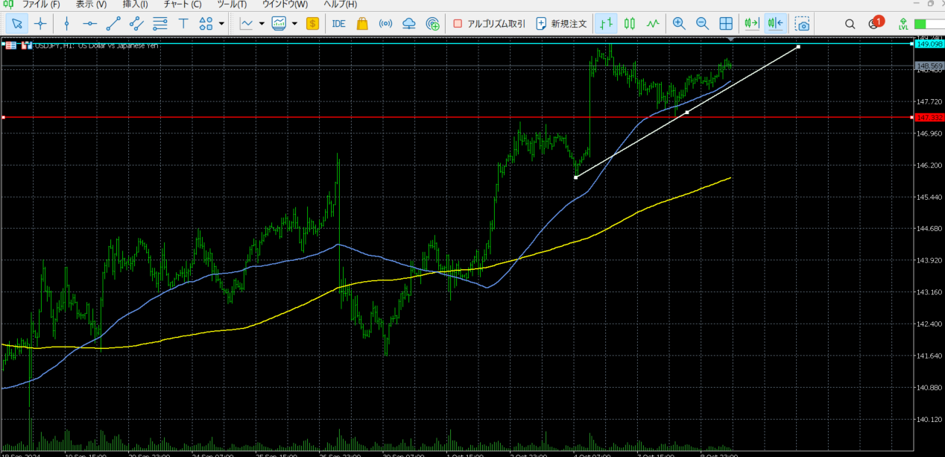Click the zoom in magnifier icon
Image resolution: width=945 pixels, height=457 pixels.
click(678, 23)
